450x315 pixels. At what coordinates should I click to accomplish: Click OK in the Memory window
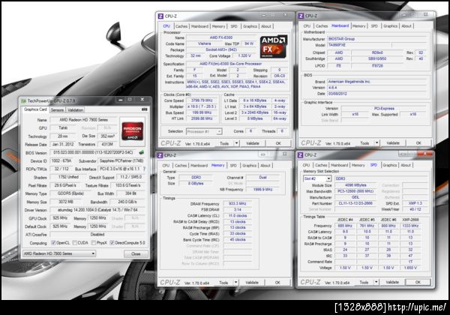tap(277, 282)
